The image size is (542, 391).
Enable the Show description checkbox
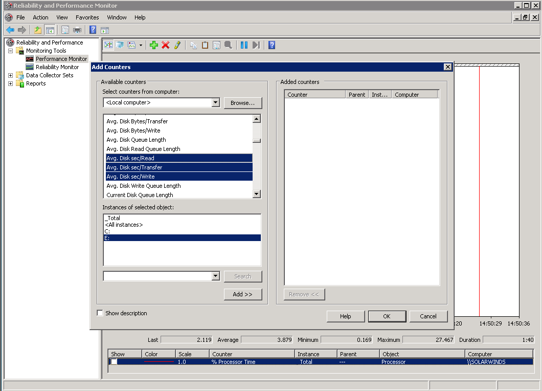point(100,313)
